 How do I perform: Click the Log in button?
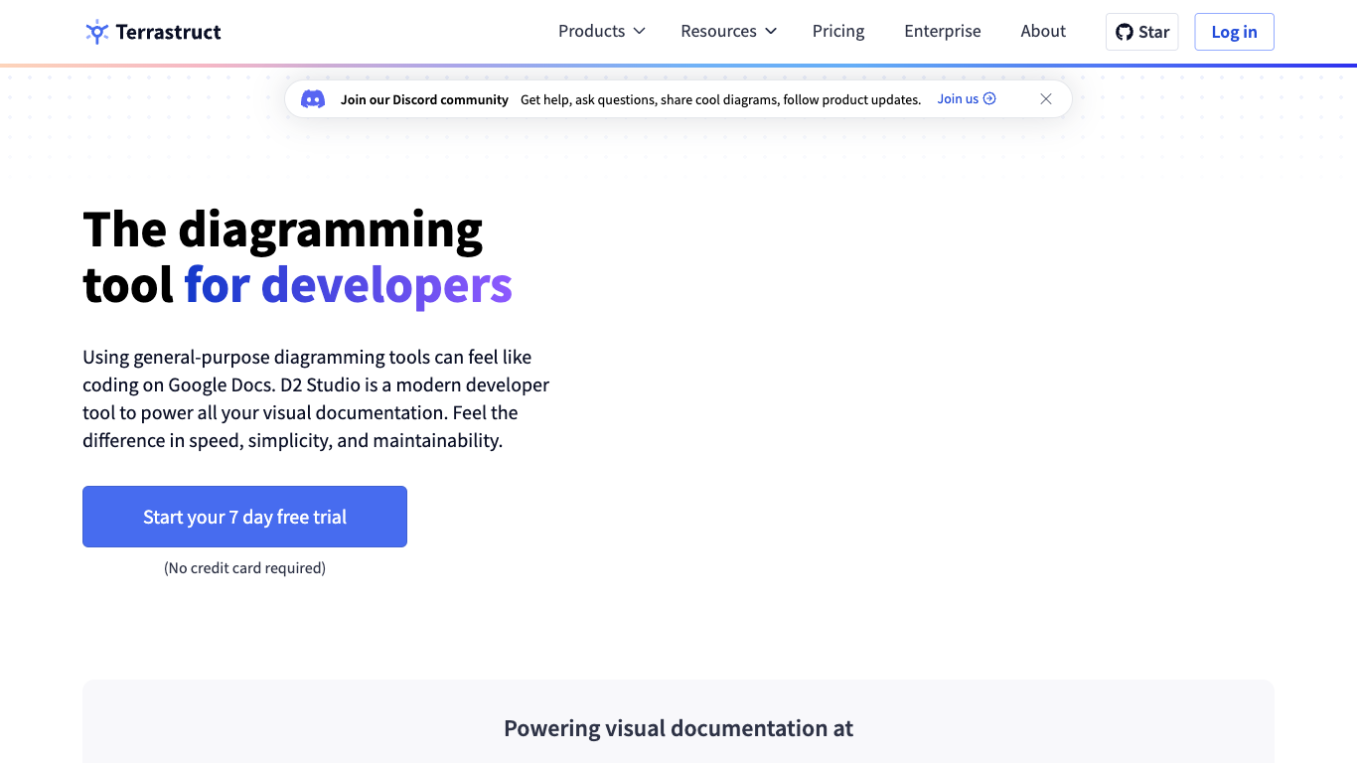1234,32
